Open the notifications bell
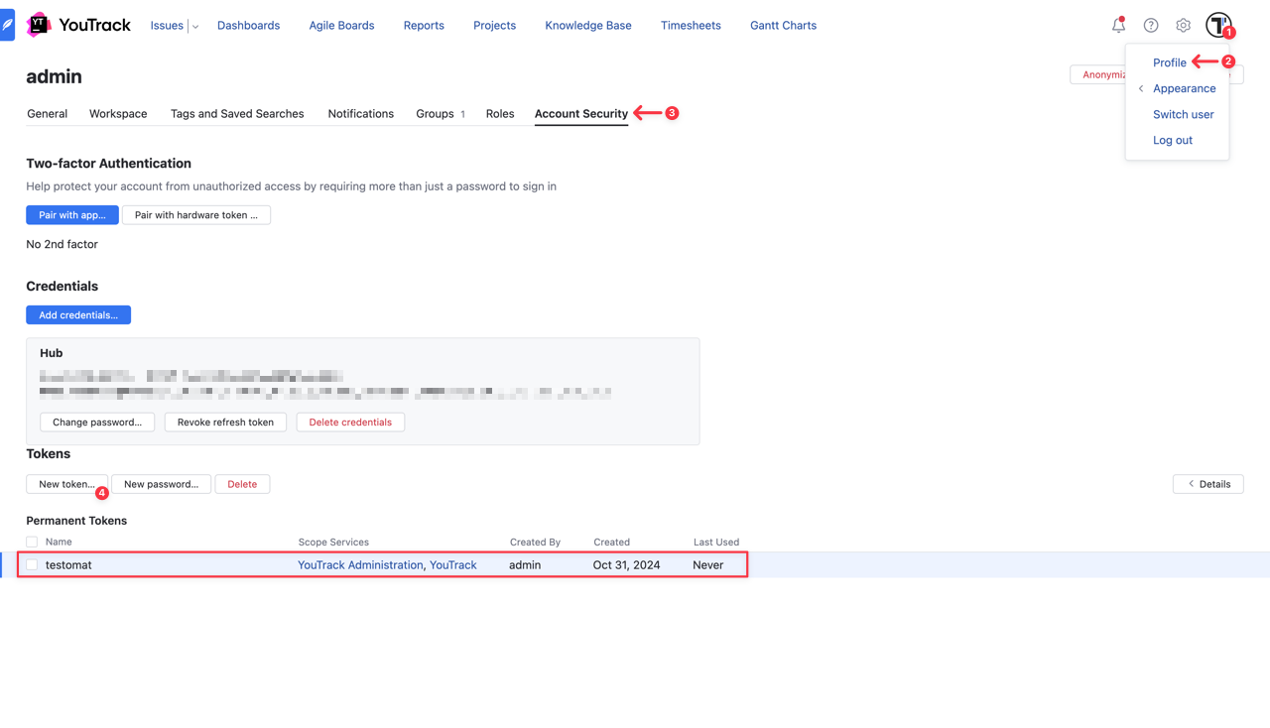Viewport: 1270px width, 728px height. (1118, 25)
